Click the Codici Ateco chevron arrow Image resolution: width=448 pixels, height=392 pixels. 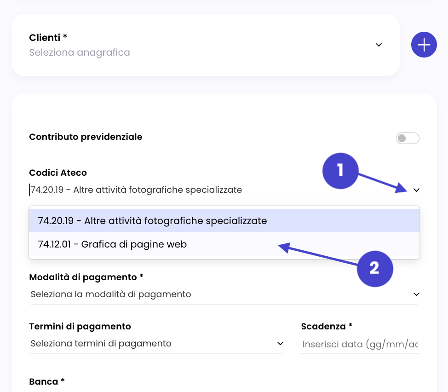click(x=416, y=190)
